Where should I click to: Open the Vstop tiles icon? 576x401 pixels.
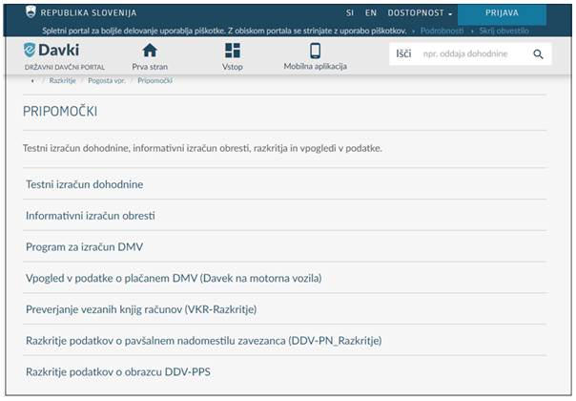click(x=233, y=51)
